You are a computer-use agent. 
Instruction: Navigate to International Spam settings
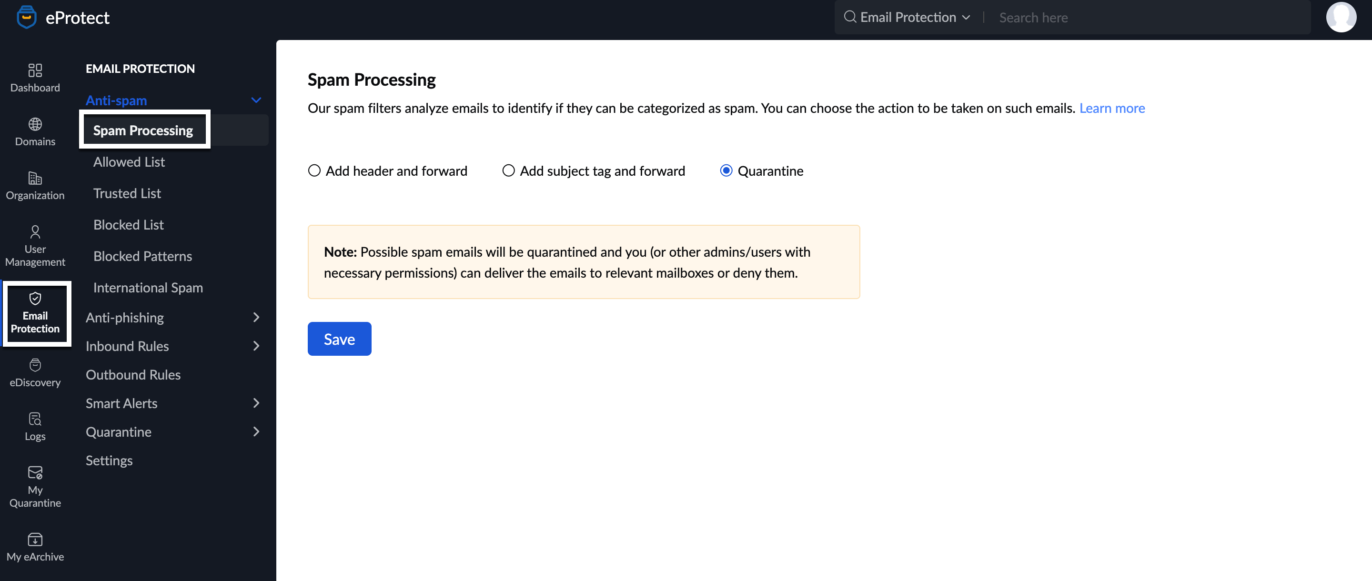(148, 287)
